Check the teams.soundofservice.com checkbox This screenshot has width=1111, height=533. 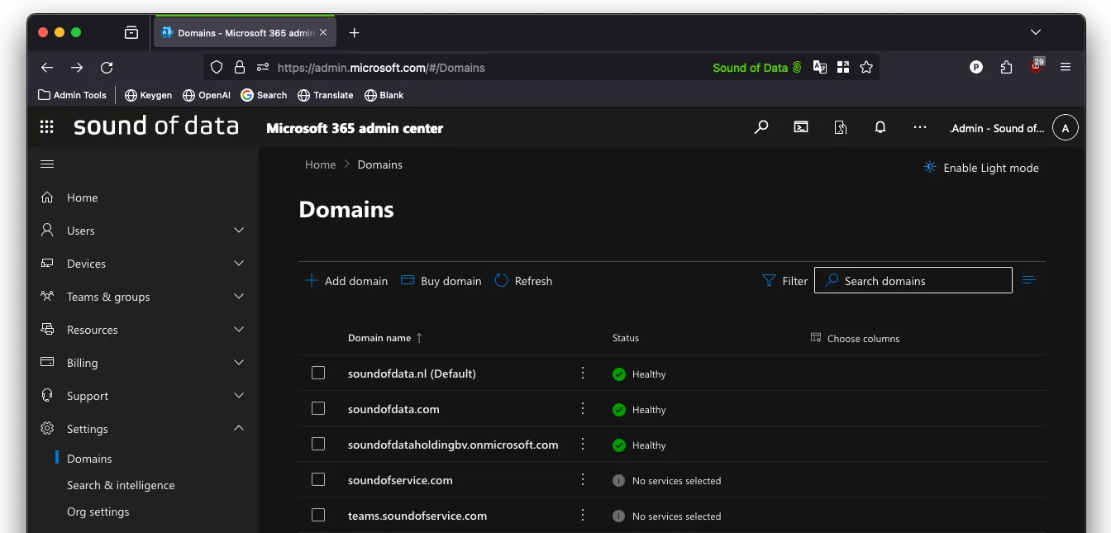click(x=318, y=515)
